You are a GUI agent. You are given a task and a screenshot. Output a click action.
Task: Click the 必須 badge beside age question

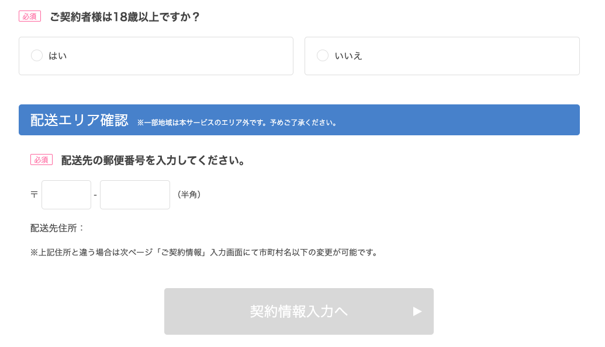(x=30, y=16)
